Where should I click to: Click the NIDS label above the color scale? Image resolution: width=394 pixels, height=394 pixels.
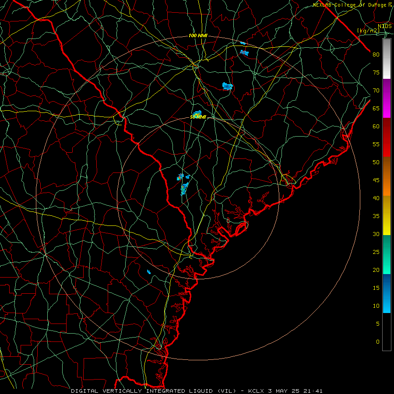point(385,26)
